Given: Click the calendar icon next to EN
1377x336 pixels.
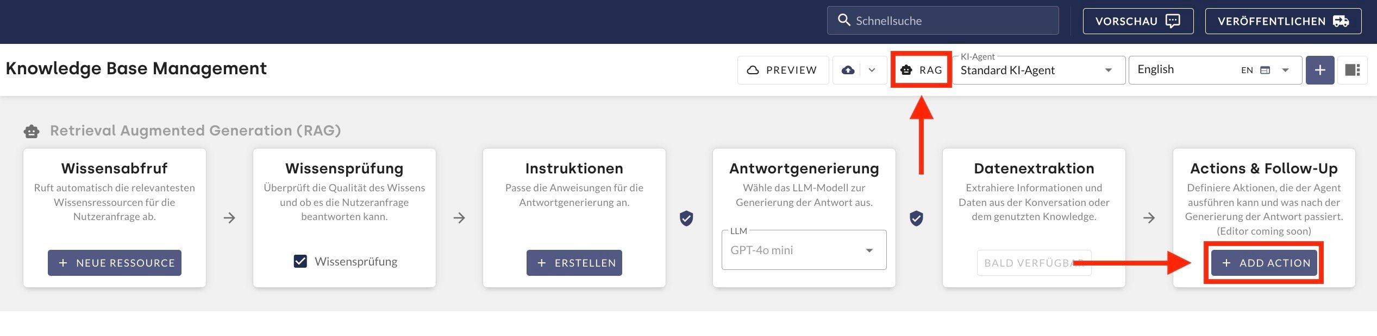Looking at the screenshot, I should point(1265,70).
